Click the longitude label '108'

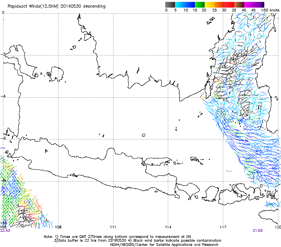click(x=58, y=227)
